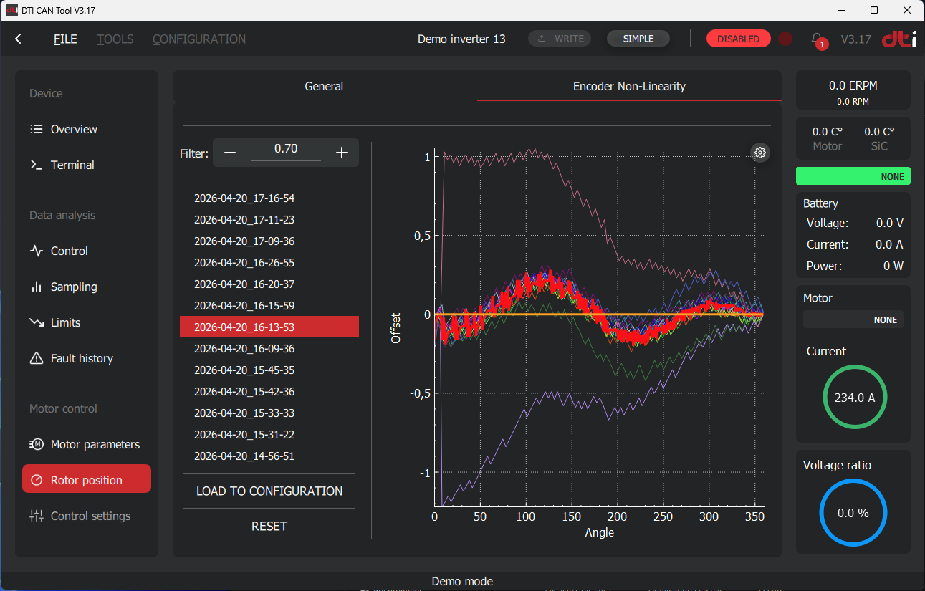Click the DTI logo
925x591 pixels.
899,39
